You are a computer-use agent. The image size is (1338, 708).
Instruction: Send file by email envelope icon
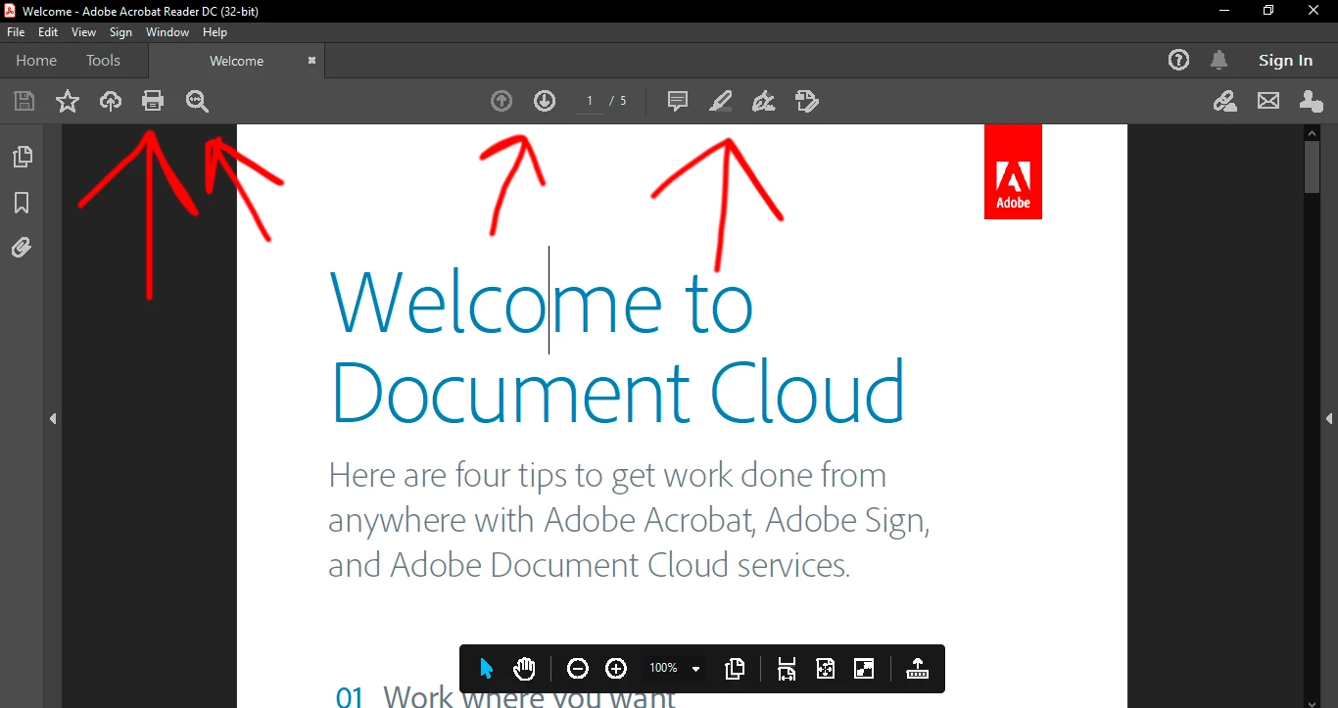point(1268,101)
